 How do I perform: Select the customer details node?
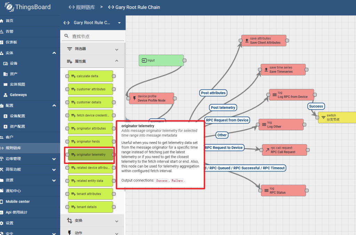91,102
